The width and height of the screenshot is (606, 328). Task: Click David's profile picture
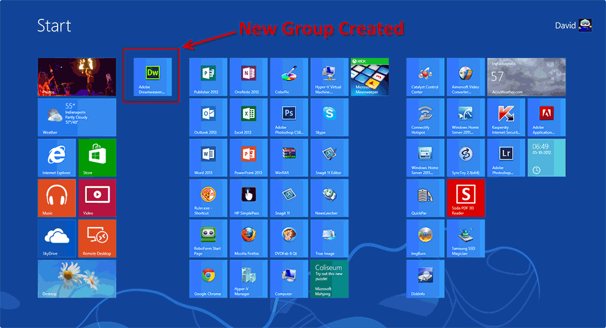tap(585, 25)
